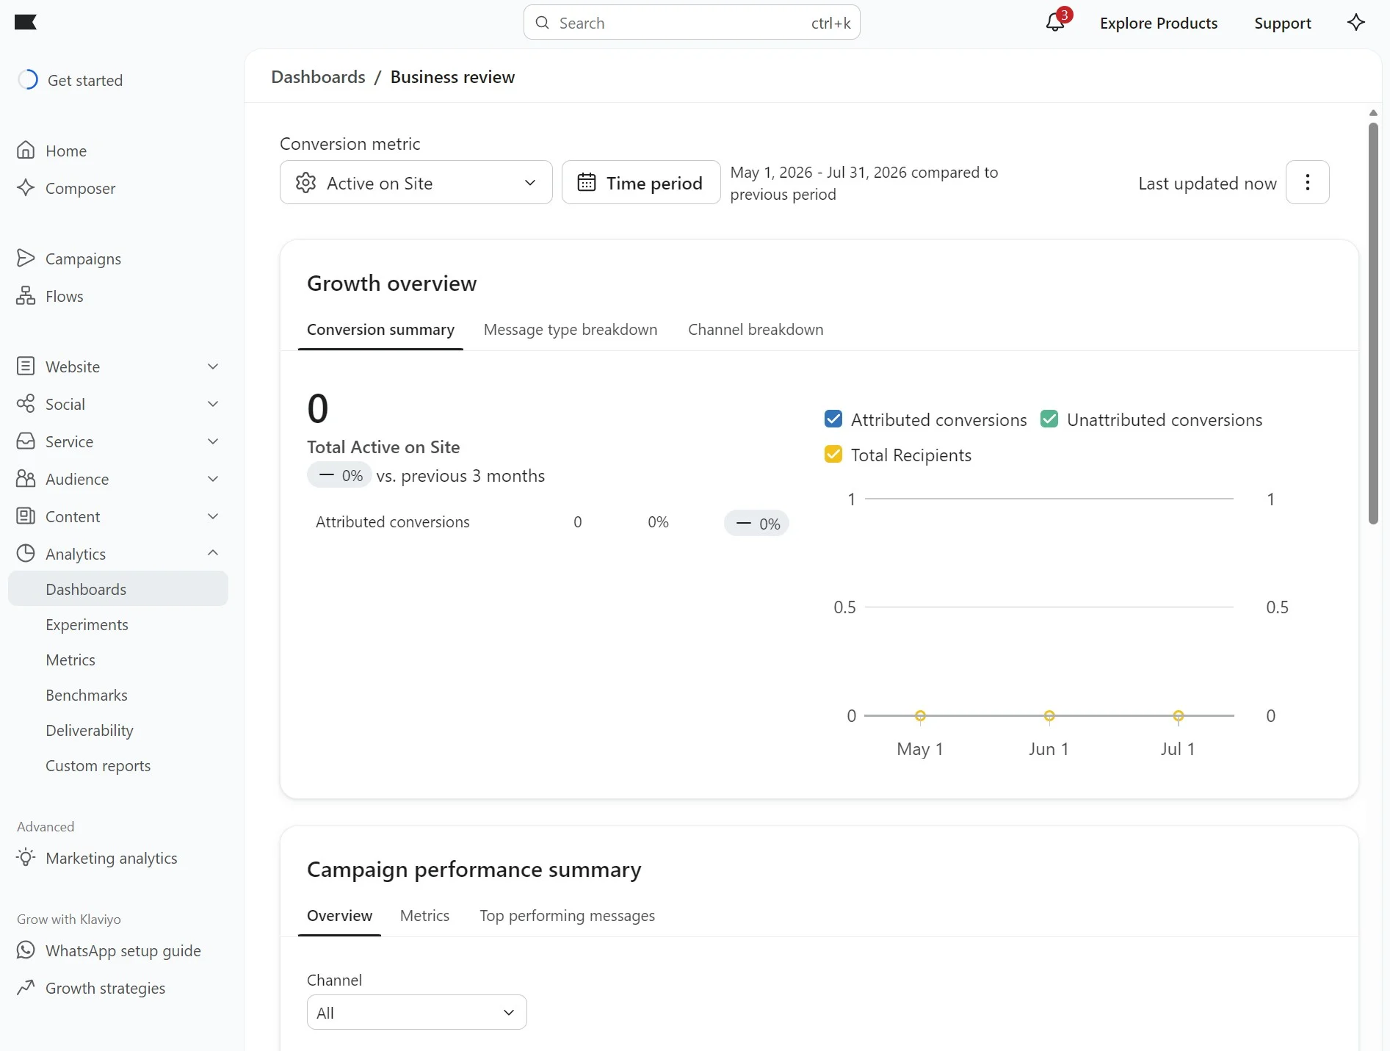Click the Marketing analytics lightbulb icon

tap(26, 858)
